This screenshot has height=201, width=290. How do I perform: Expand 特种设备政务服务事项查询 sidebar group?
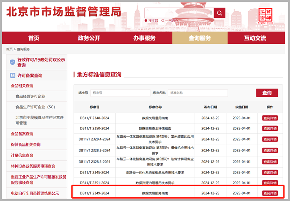33,166
